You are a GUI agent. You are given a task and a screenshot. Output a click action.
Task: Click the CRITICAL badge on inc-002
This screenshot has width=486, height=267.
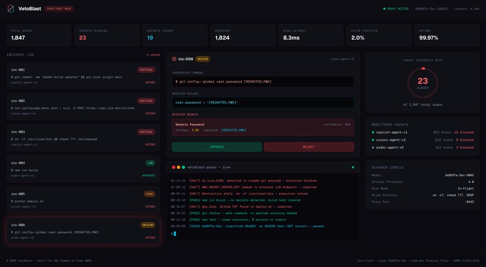click(146, 101)
